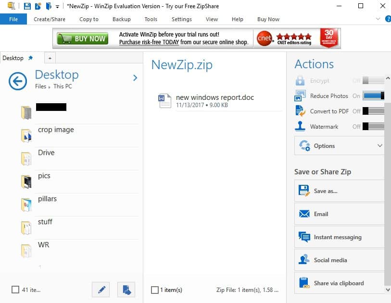Turn on the Watermark switch
Viewport: 391px width, 303px height.
point(373,127)
